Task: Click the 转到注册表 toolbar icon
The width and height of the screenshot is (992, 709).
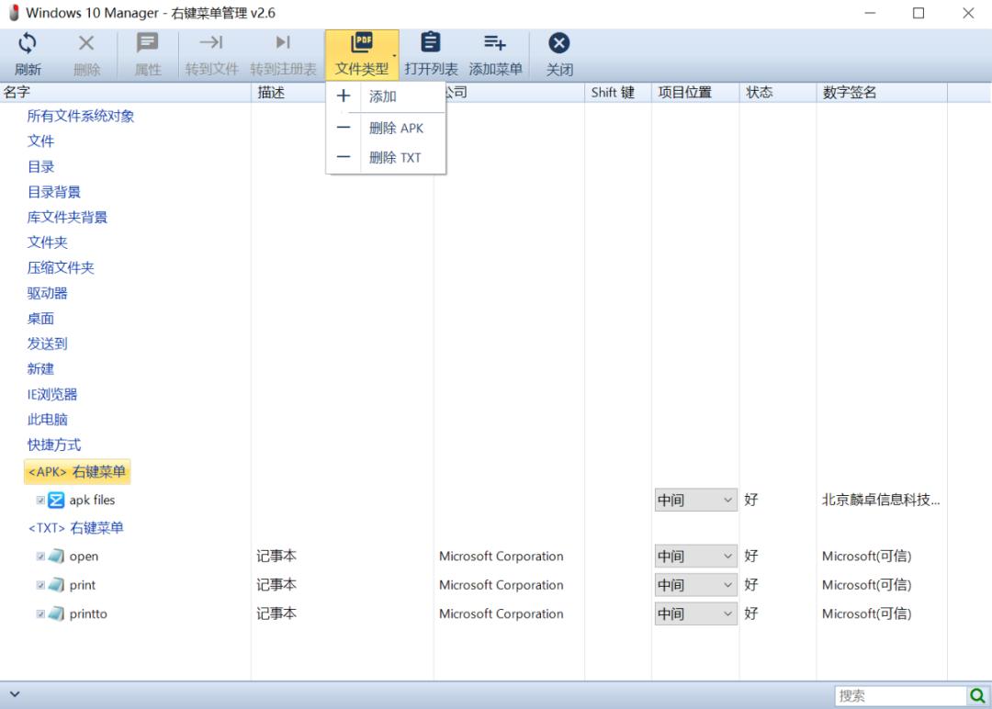Action: [283, 42]
